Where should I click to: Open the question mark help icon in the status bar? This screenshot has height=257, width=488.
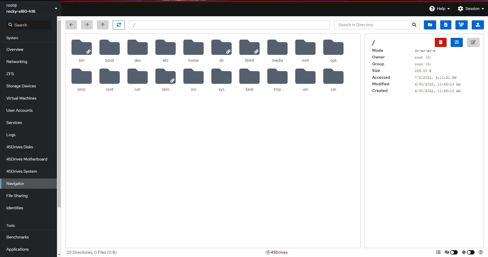pos(481,252)
